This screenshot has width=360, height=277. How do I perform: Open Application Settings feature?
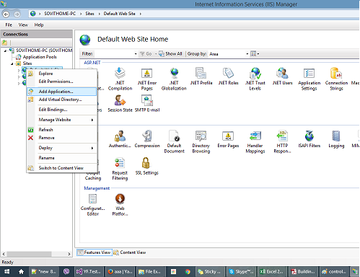point(309,79)
